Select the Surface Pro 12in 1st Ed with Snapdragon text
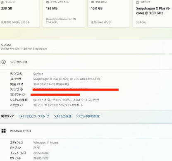Viewport: 172px width, 161px height. (x=24, y=49)
